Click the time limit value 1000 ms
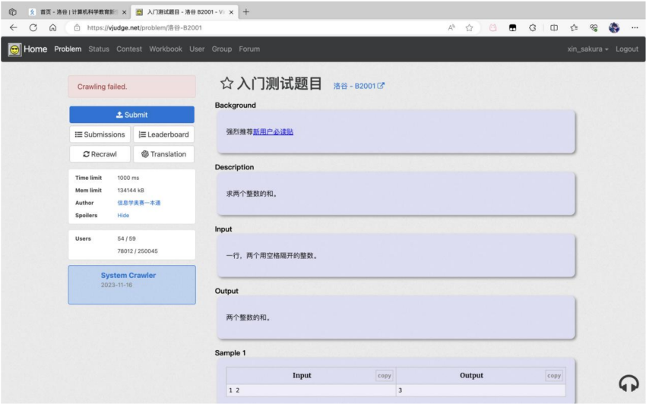This screenshot has width=646, height=404. tap(128, 178)
